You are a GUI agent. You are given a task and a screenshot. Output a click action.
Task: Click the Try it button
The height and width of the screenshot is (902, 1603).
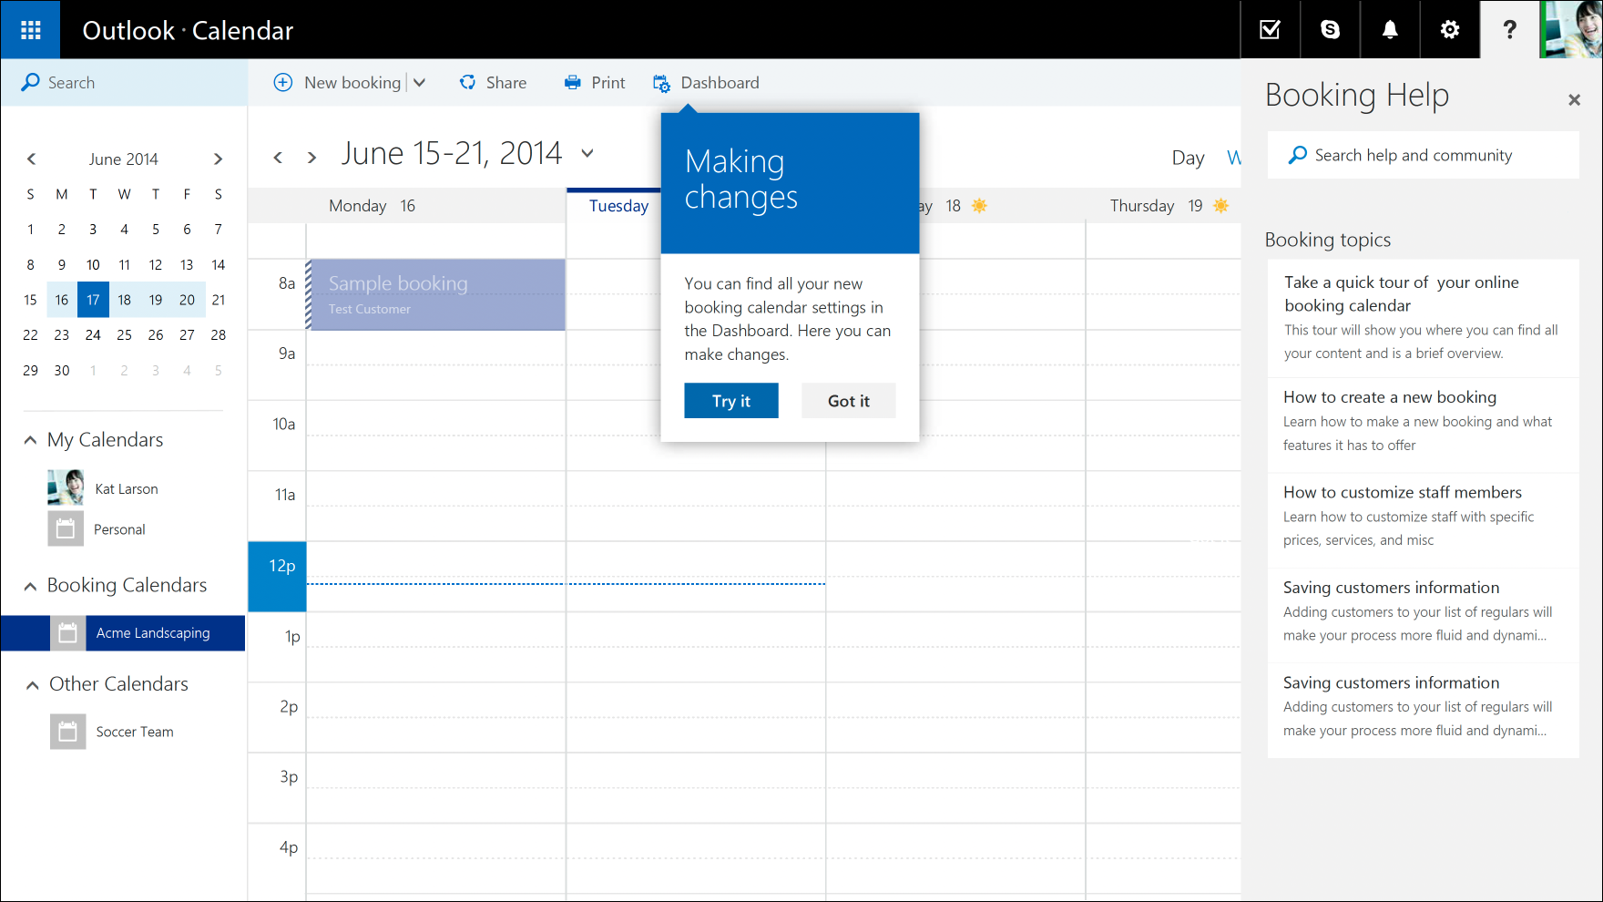[731, 401]
